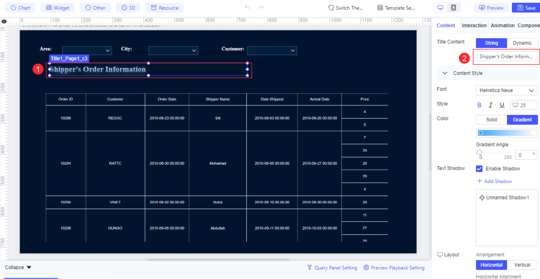This screenshot has height=279, width=540.
Task: Apply bold style to title
Action: click(479, 105)
